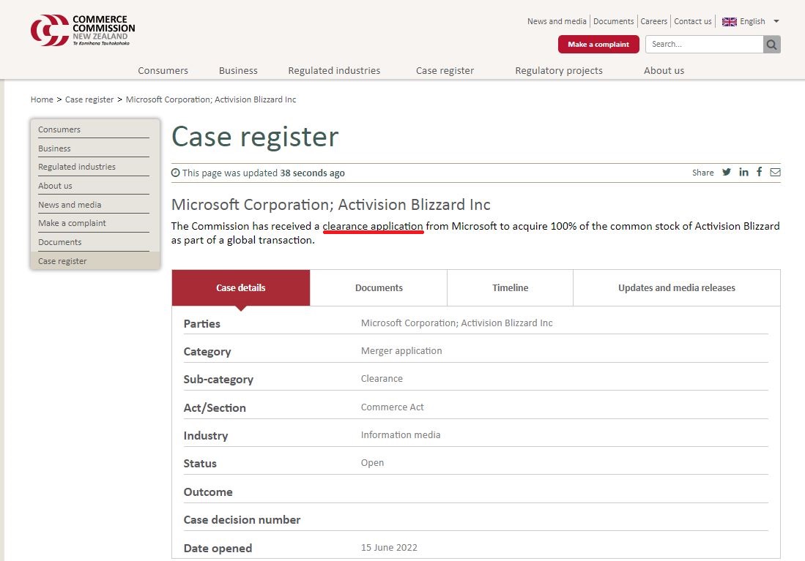The height and width of the screenshot is (561, 805).
Task: Open Regulated industries main menu
Action: 334,71
